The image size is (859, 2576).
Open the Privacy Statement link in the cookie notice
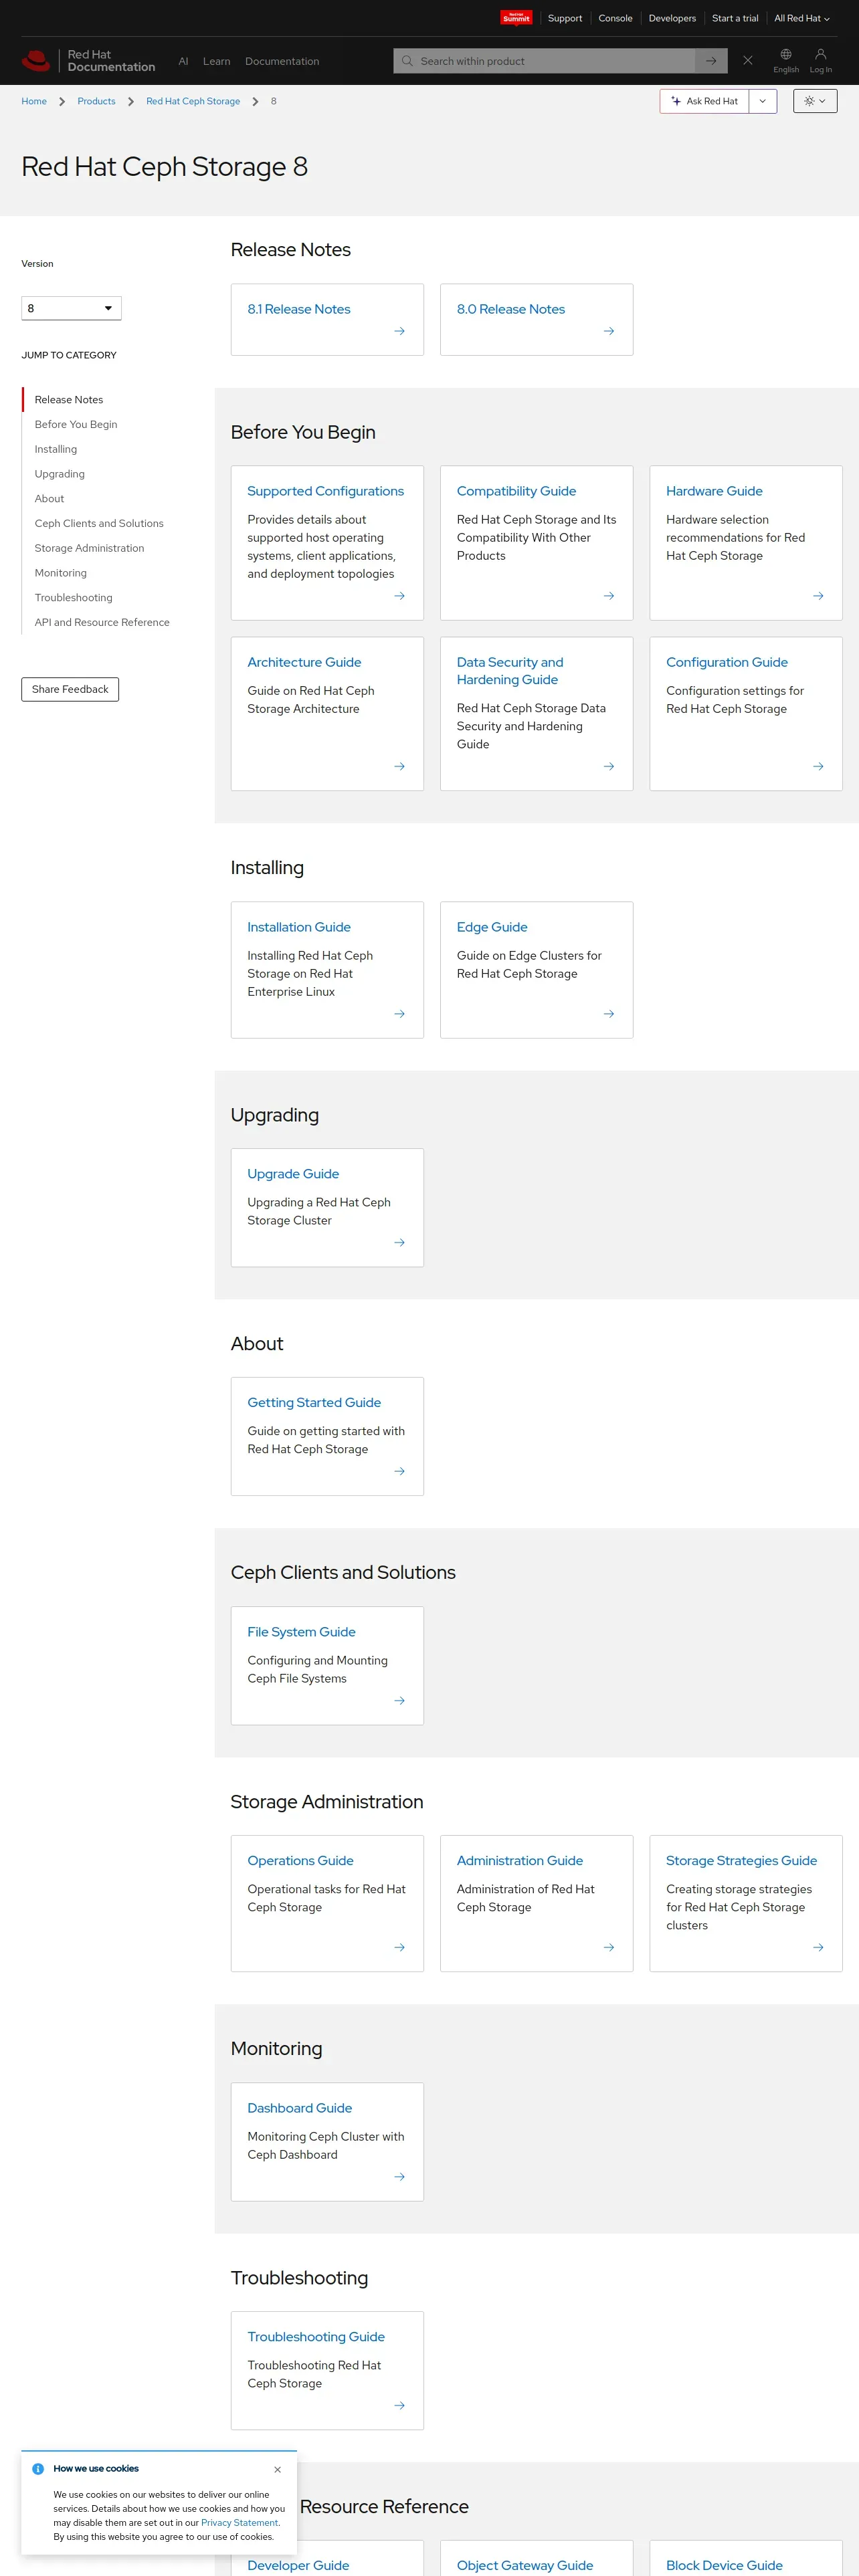240,2523
